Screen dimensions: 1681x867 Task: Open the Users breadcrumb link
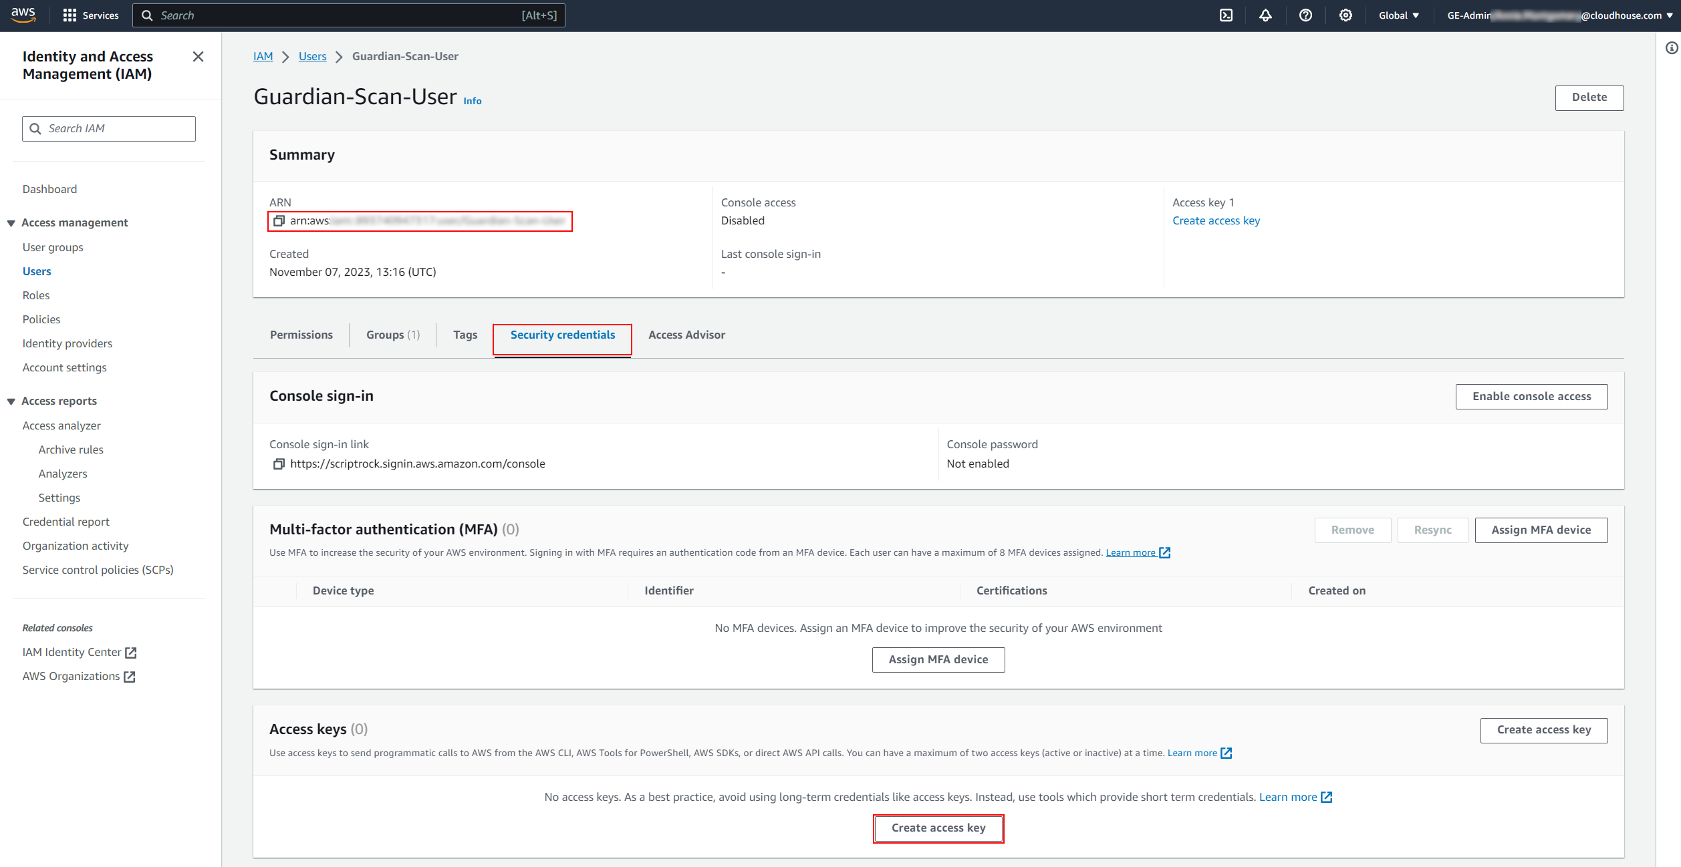point(312,56)
